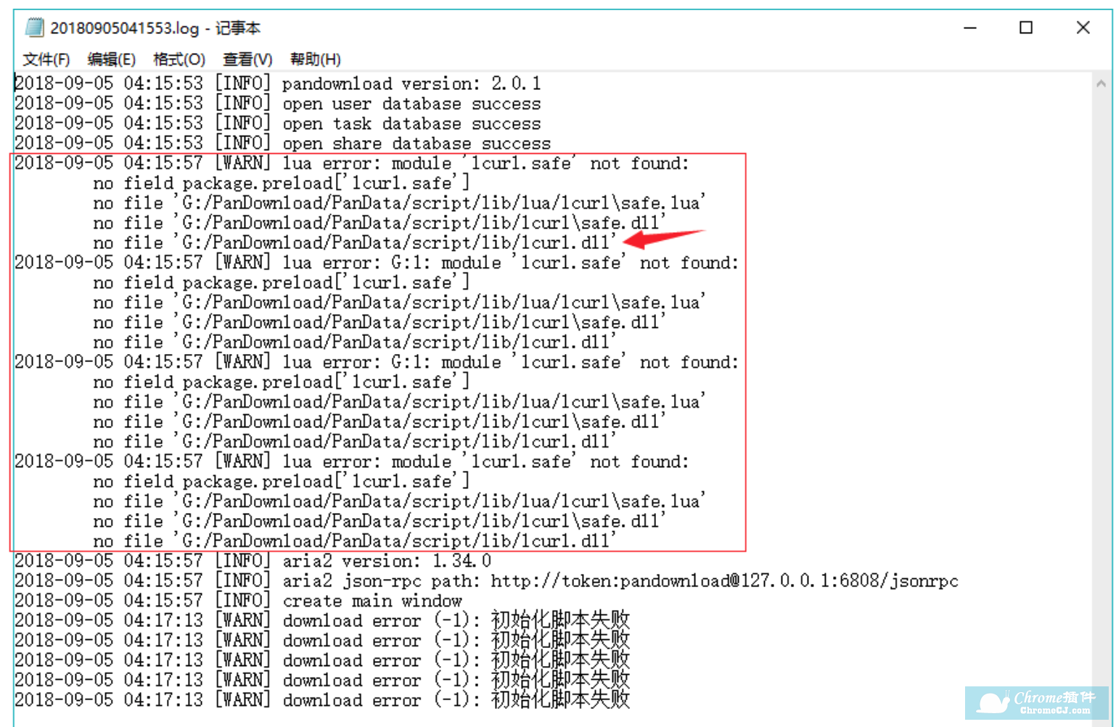The height and width of the screenshot is (727, 1116).
Task: Click the first 'download error (-1)' log line
Action: [x=322, y=620]
